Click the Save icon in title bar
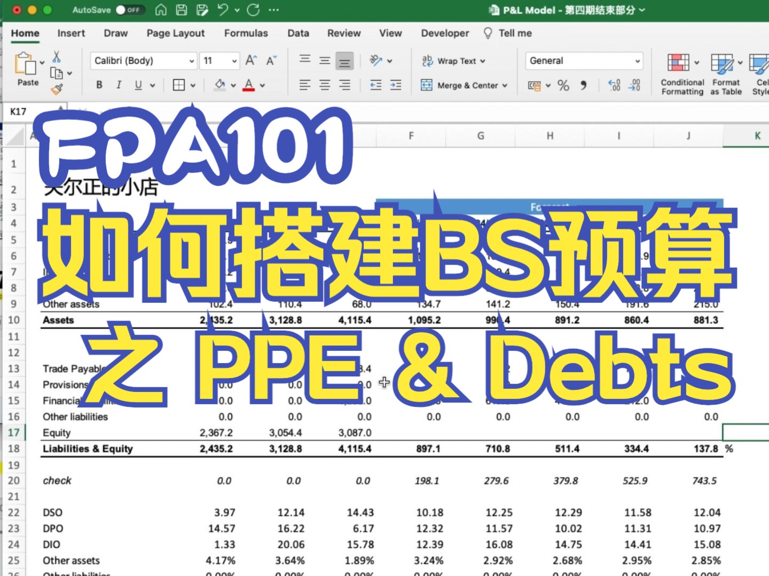Viewport: 769px width, 576px height. point(182,10)
